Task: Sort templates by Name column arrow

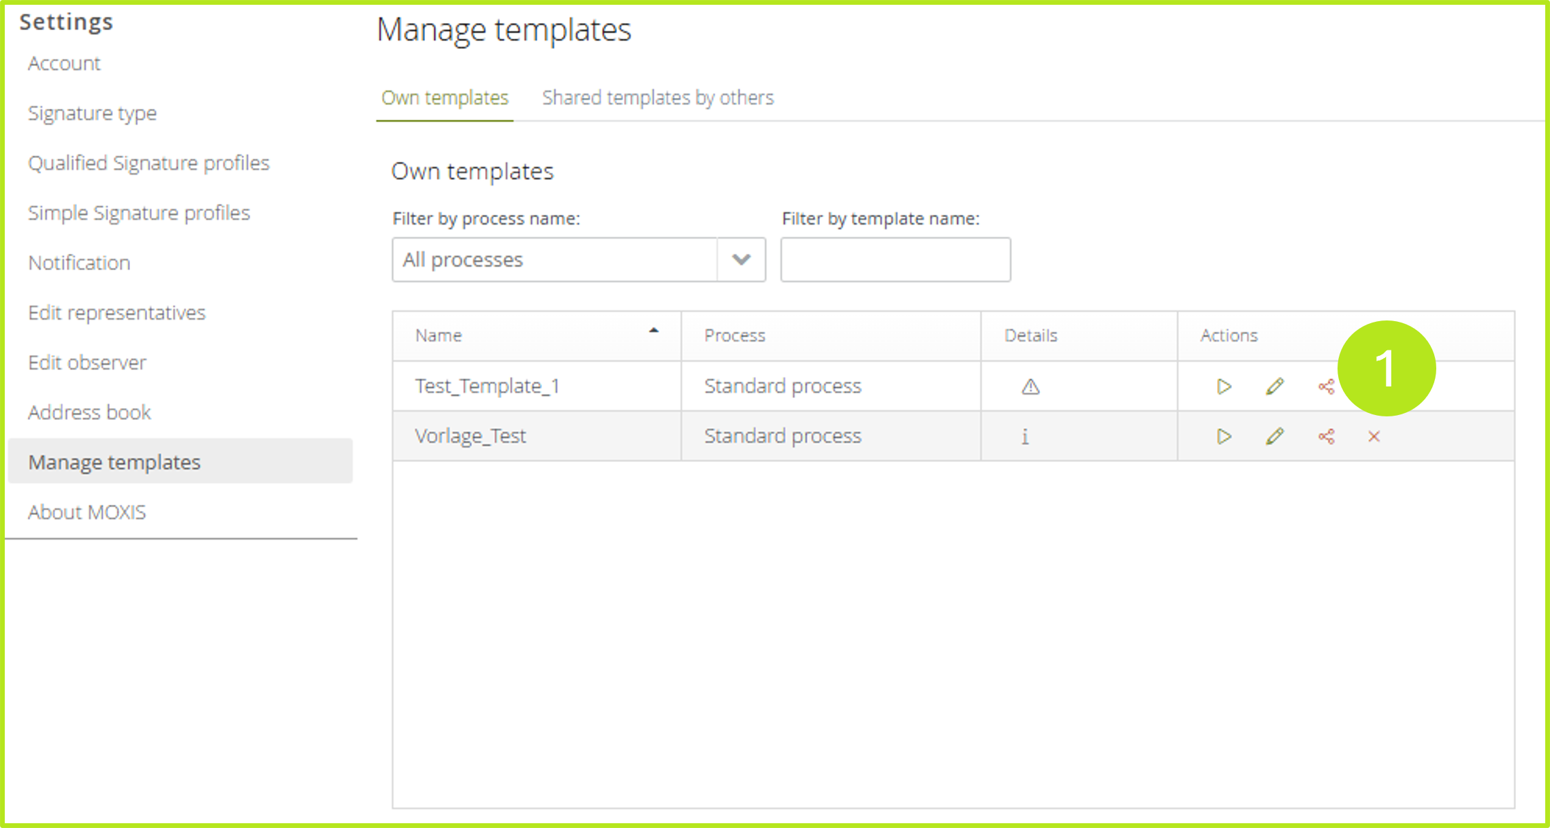Action: (654, 331)
